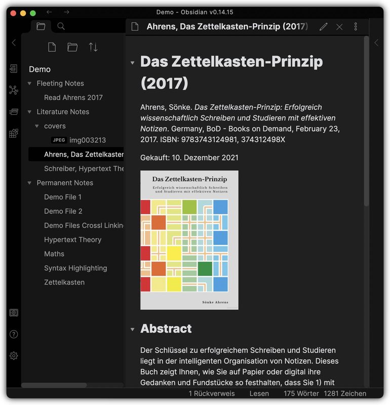Click the document icon beside the note title

(135, 27)
